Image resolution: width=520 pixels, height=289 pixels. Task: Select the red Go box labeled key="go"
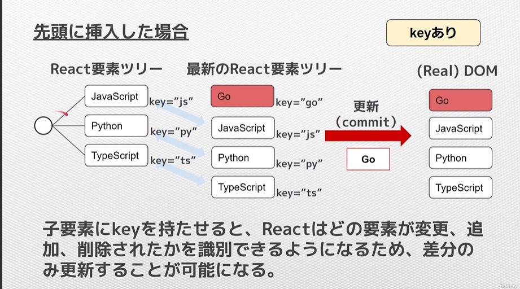coord(242,96)
